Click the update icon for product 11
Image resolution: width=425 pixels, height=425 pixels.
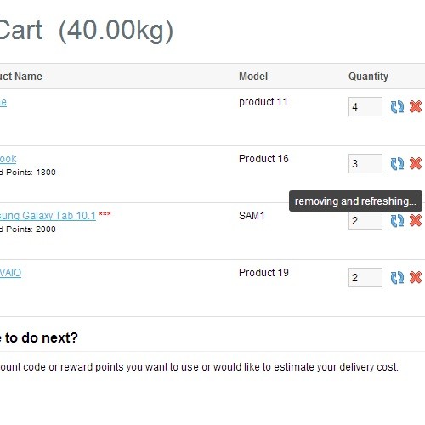coord(397,107)
